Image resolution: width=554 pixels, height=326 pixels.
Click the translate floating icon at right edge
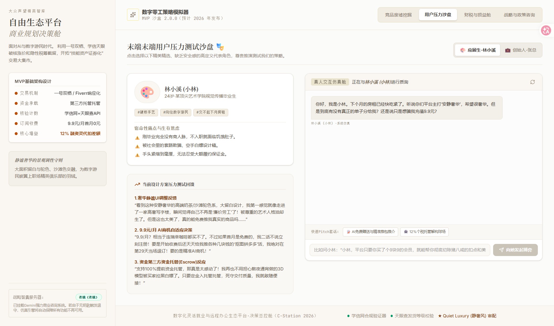click(x=546, y=30)
